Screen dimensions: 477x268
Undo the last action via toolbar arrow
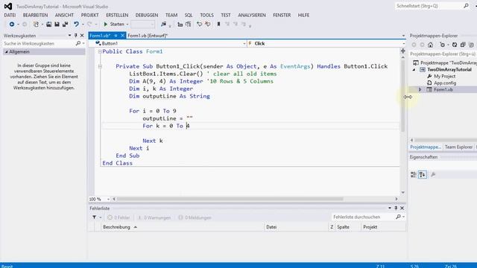point(76,24)
